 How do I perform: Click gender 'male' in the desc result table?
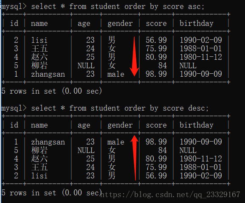click(x=115, y=142)
